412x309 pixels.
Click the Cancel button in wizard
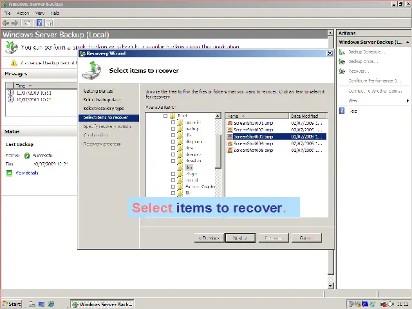coord(306,238)
